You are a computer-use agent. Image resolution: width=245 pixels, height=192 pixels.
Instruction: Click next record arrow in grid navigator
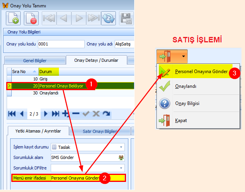[46, 113]
